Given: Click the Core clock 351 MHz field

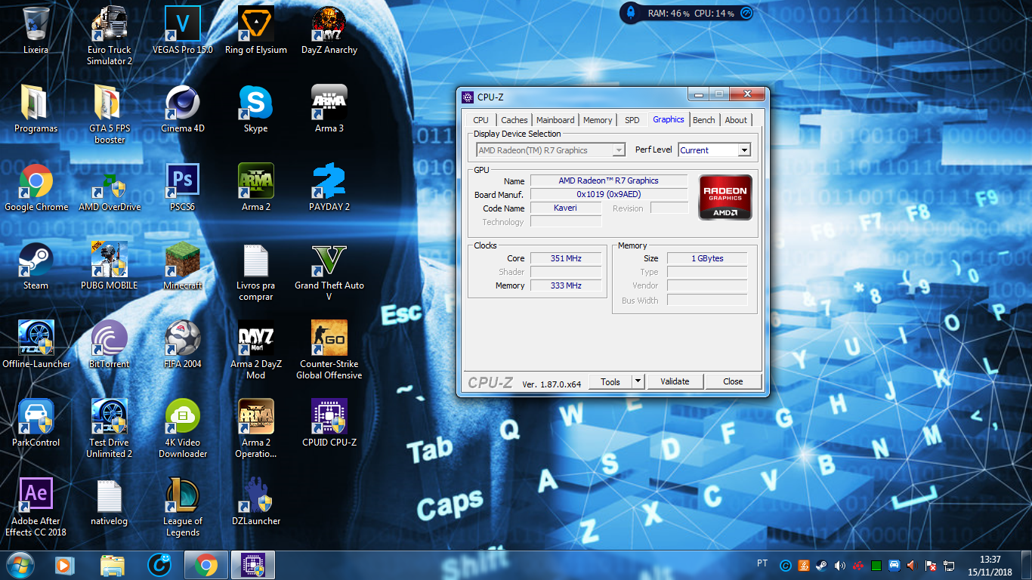Looking at the screenshot, I should click(x=566, y=258).
